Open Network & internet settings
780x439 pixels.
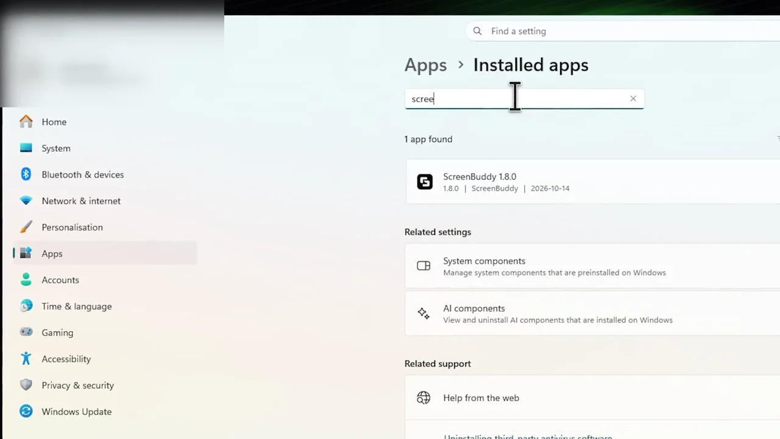pos(105,201)
